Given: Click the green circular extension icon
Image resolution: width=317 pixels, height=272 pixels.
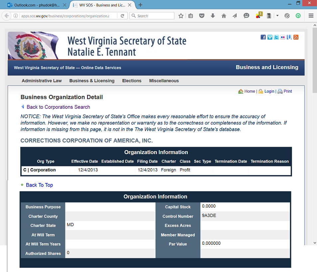Looking at the screenshot, I should (x=298, y=16).
